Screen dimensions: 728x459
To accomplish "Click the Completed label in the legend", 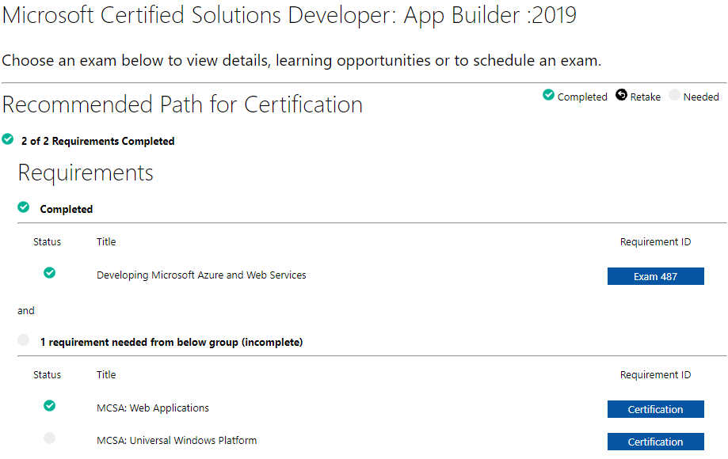I will coord(582,97).
